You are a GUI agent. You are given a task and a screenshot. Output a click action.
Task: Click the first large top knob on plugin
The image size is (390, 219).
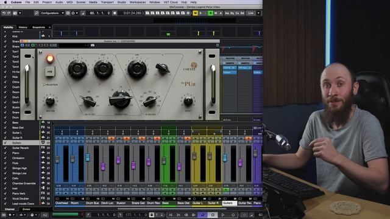coord(77,69)
